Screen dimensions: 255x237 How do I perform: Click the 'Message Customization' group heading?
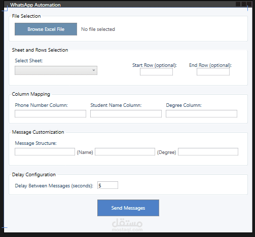tap(38, 132)
